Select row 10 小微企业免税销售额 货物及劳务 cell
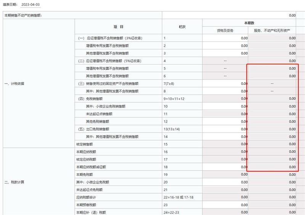 (x=225, y=106)
